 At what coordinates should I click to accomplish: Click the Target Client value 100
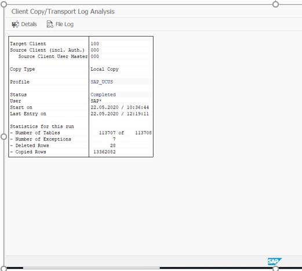coord(94,44)
